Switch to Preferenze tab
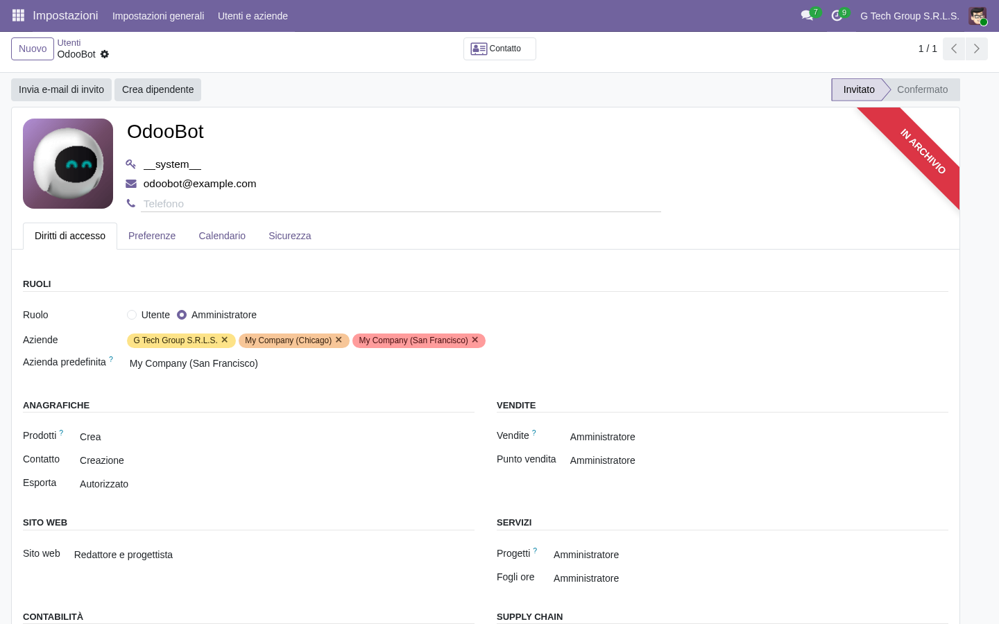Image resolution: width=999 pixels, height=624 pixels. [152, 236]
